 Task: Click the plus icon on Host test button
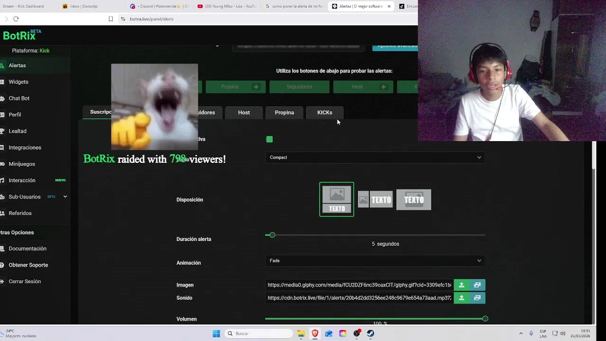(383, 87)
